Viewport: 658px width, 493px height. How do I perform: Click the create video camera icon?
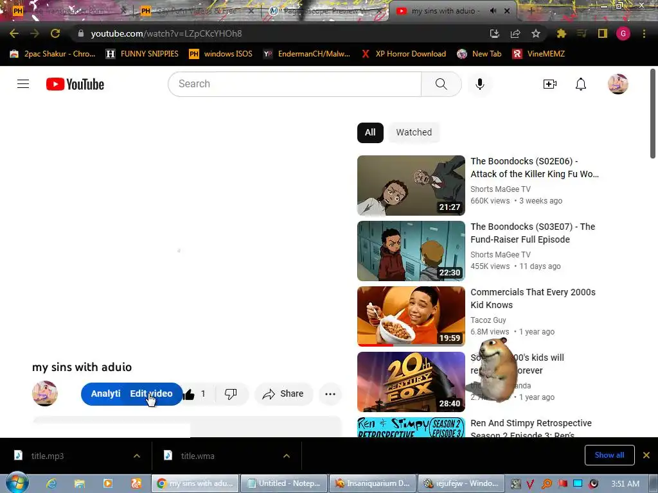click(550, 84)
